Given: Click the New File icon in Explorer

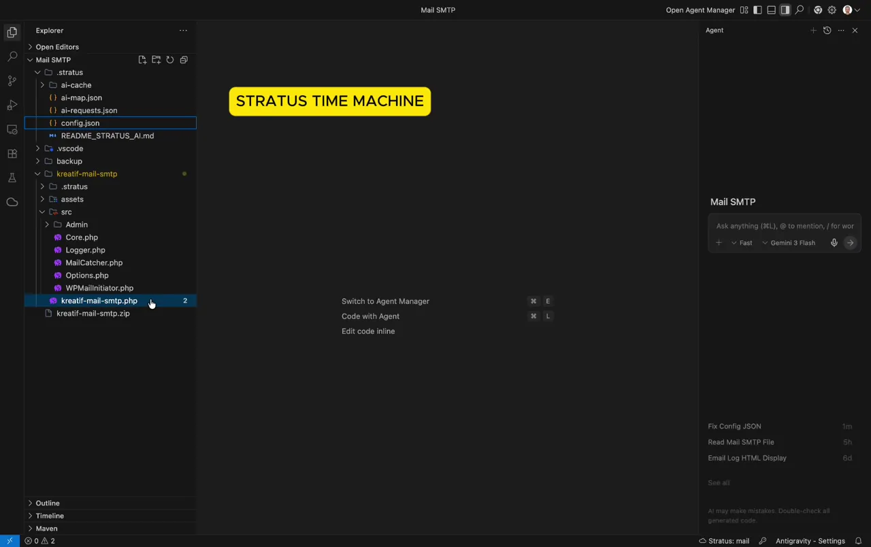Looking at the screenshot, I should point(142,60).
